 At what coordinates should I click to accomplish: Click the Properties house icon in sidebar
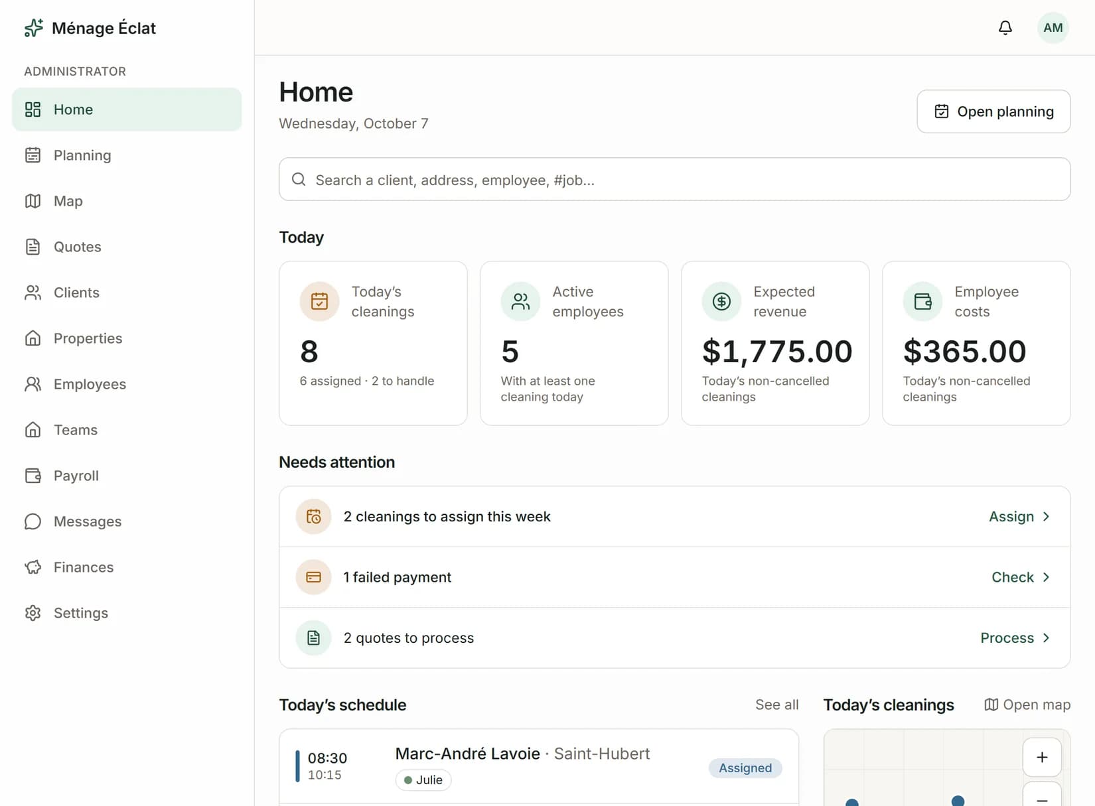33,338
